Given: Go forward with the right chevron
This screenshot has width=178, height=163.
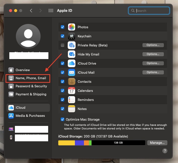Looking at the screenshot, I should (x=40, y=11).
